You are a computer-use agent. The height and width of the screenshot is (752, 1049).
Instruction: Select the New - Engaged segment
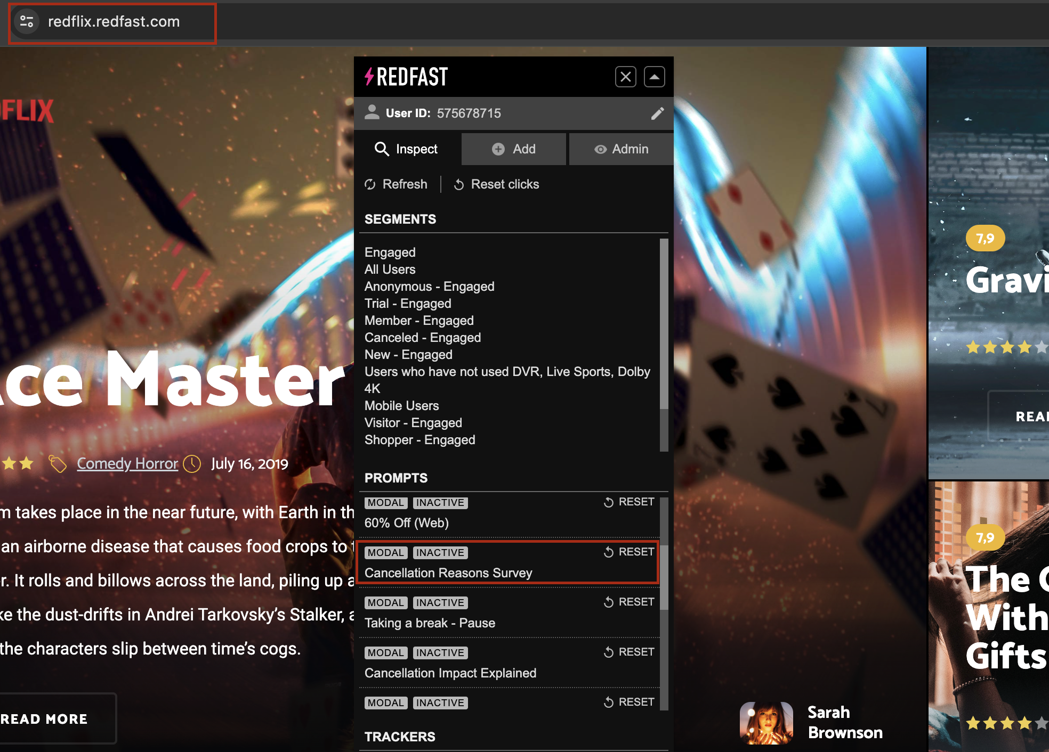point(408,355)
